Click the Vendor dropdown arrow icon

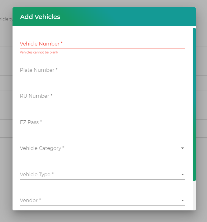click(183, 201)
